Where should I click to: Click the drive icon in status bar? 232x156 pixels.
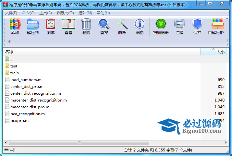click(x=6, y=150)
